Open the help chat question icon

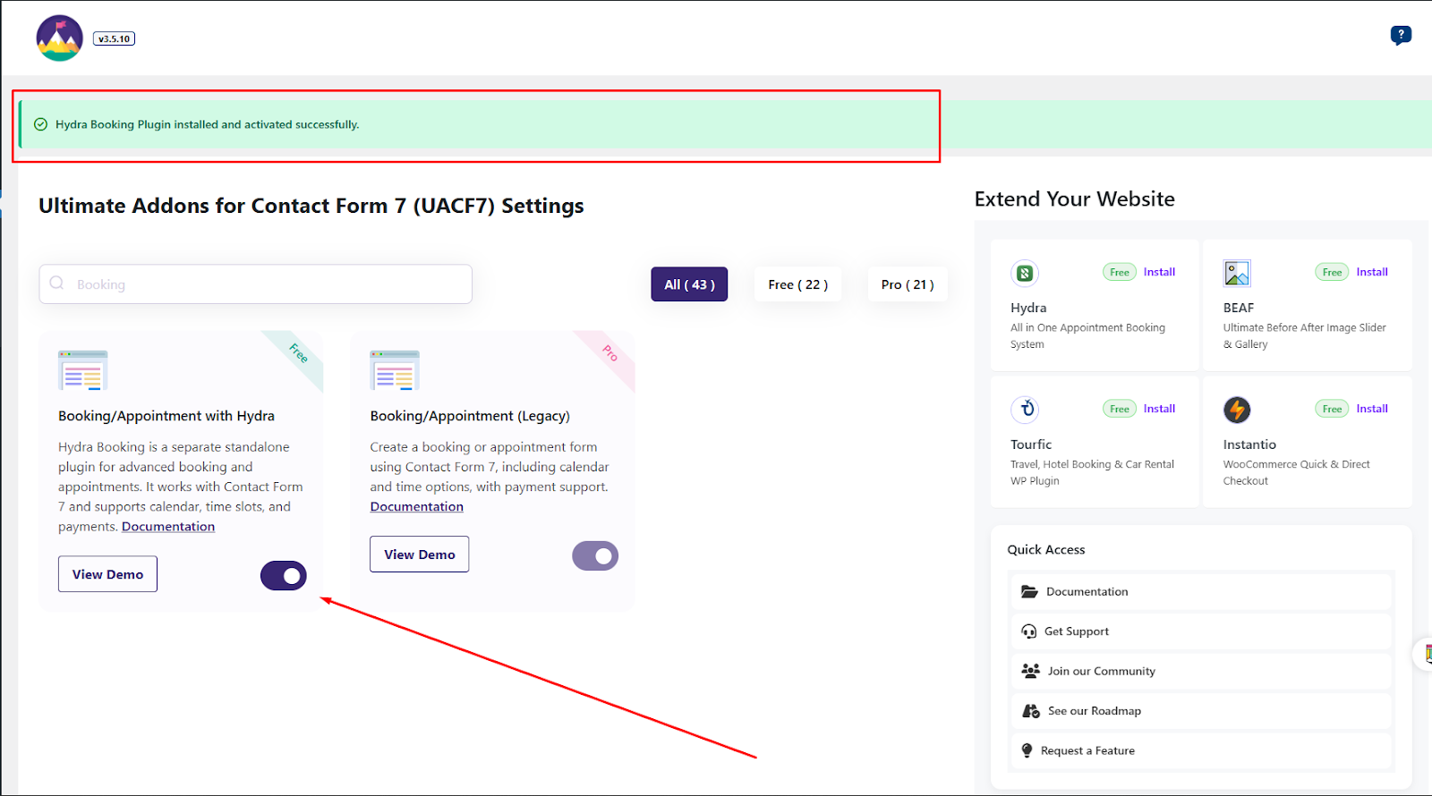(x=1401, y=36)
